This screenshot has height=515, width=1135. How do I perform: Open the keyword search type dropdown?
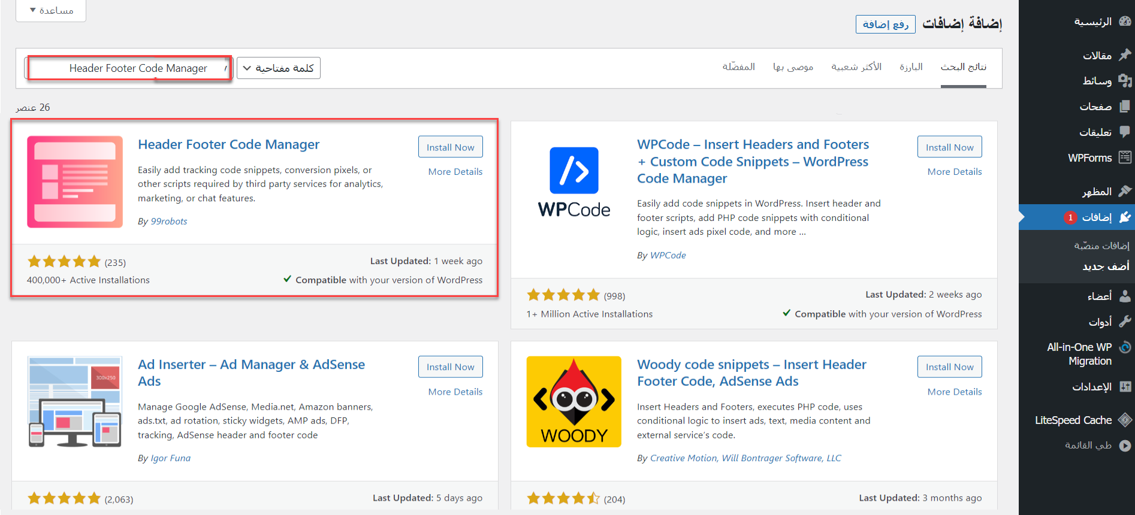279,68
